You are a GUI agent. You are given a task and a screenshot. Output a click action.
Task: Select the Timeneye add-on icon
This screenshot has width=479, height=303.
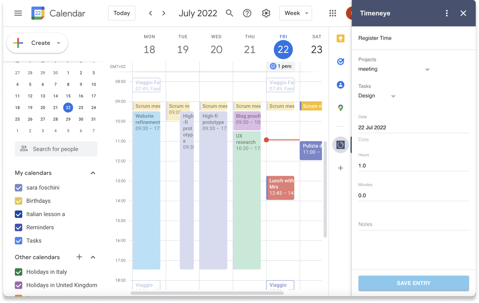[341, 145]
